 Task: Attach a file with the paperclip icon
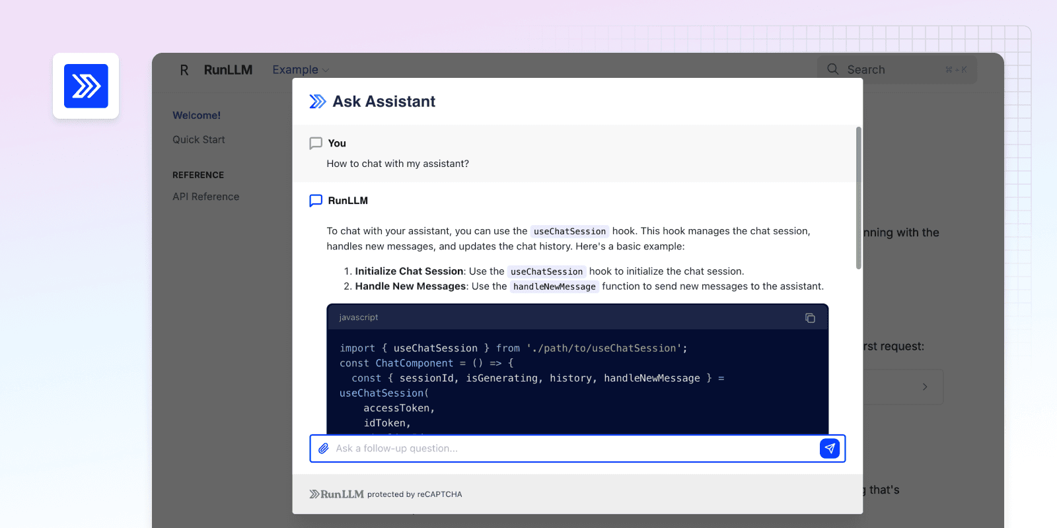point(324,449)
